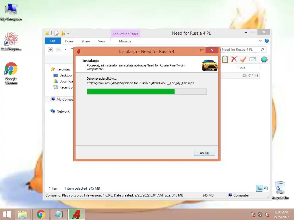The width and height of the screenshot is (294, 220).
Task: Click the yellow car icon in installer header
Action: (210, 65)
